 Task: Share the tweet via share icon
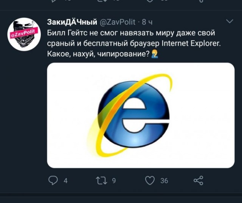198,181
